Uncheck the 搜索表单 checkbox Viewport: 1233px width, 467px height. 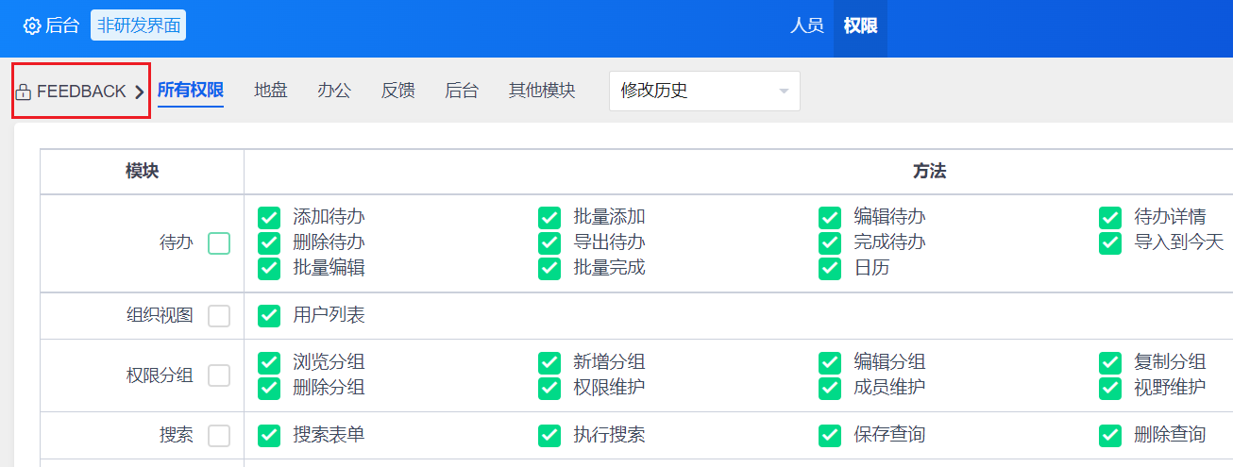(x=269, y=435)
